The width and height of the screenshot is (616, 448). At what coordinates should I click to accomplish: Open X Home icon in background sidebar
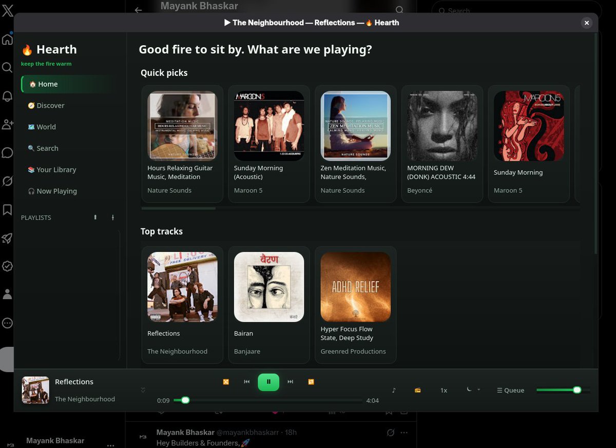click(7, 39)
